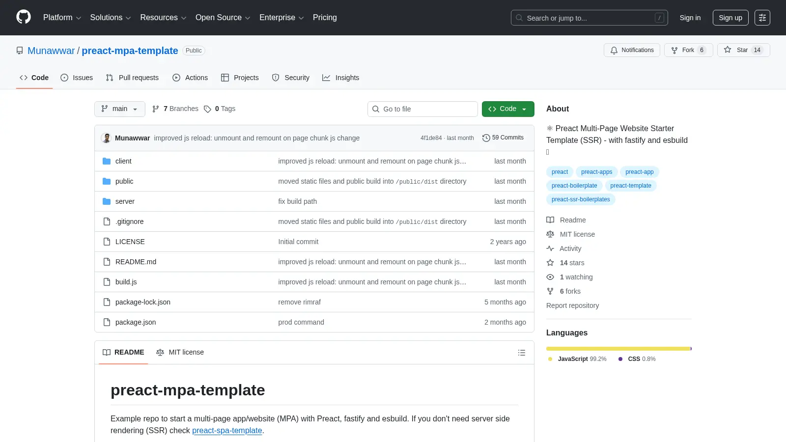Fork this repository
Image resolution: width=786 pixels, height=442 pixels.
click(688, 50)
